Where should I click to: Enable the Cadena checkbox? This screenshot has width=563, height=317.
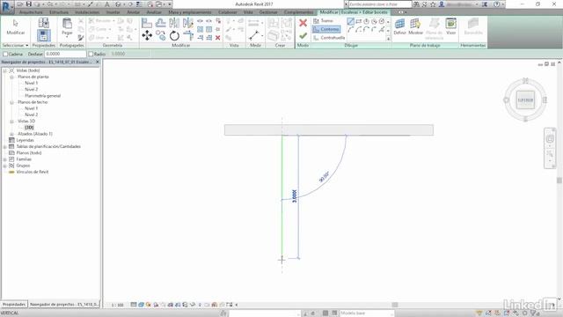tap(5, 54)
